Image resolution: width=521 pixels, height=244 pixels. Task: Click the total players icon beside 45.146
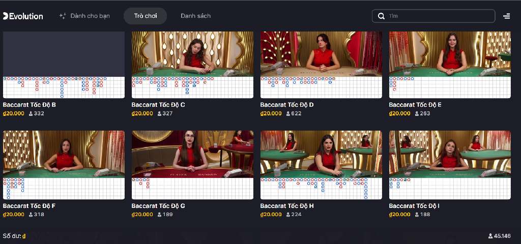pos(490,236)
